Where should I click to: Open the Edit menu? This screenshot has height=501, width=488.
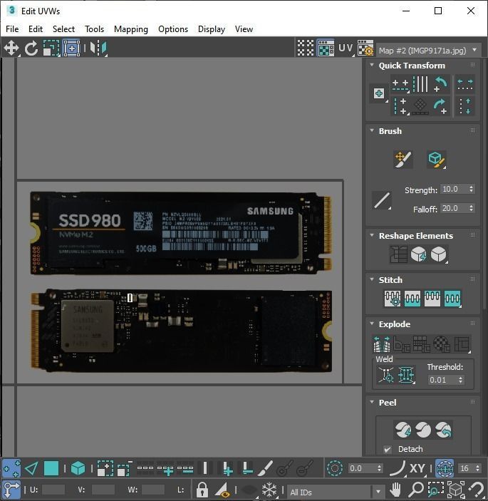[36, 29]
